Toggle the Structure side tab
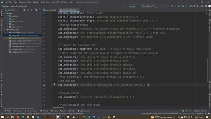The image size is (211, 119). (1, 77)
